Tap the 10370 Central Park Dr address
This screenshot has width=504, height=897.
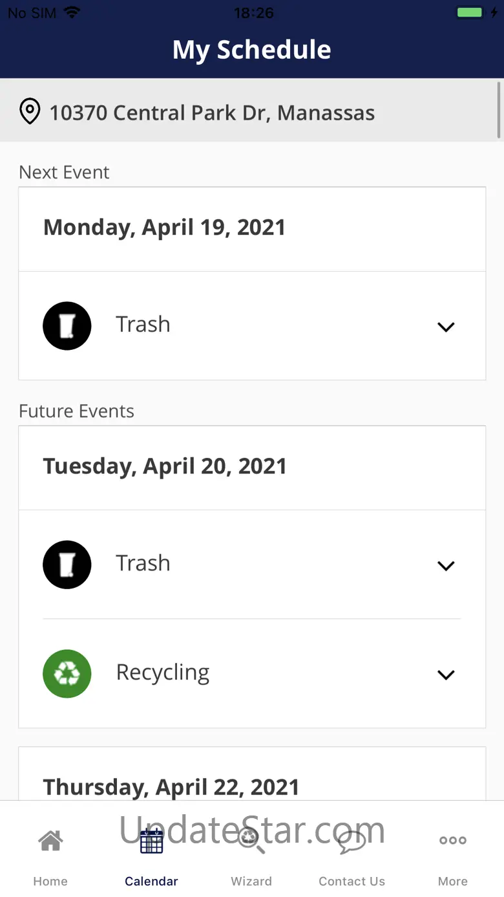[212, 113]
